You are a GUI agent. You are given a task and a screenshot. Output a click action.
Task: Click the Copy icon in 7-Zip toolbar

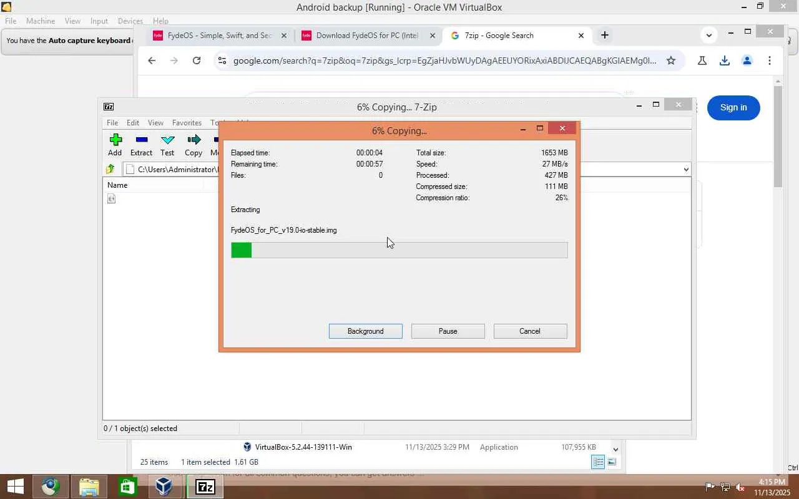click(x=194, y=140)
